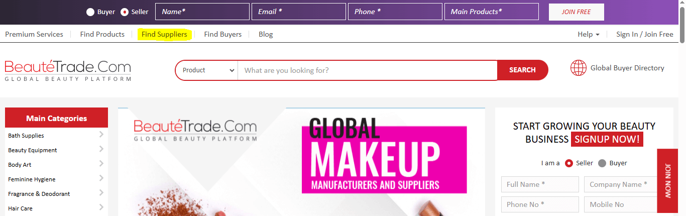
Task: Click the chevron arrow next to Bath Supplies
Action: (x=101, y=135)
